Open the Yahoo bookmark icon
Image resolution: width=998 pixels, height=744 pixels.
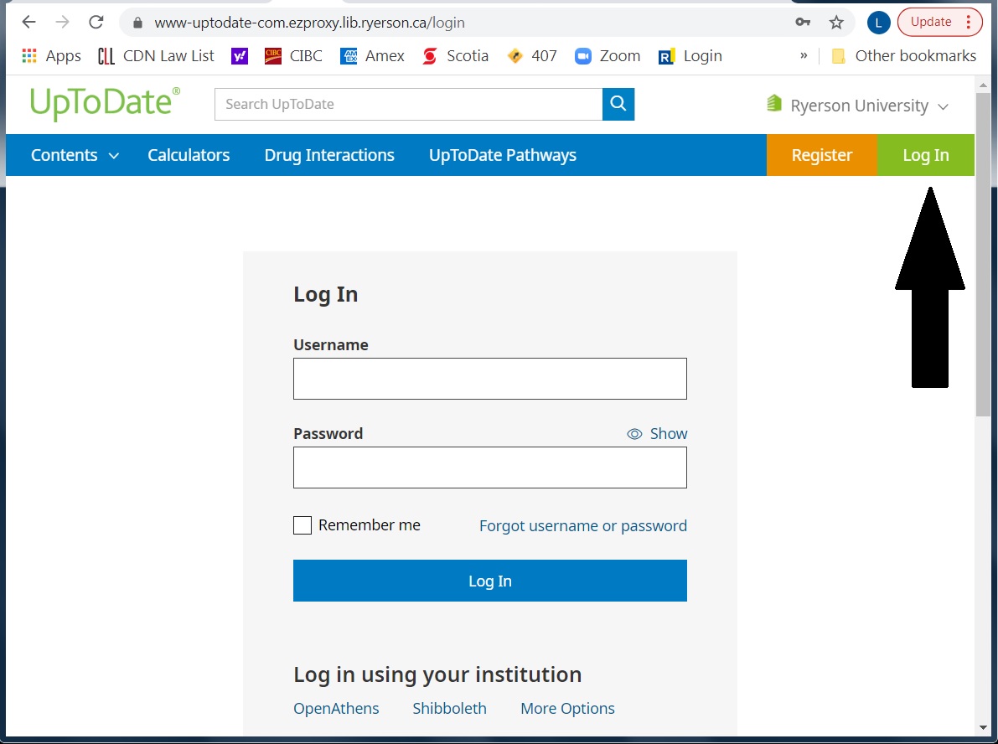point(240,56)
